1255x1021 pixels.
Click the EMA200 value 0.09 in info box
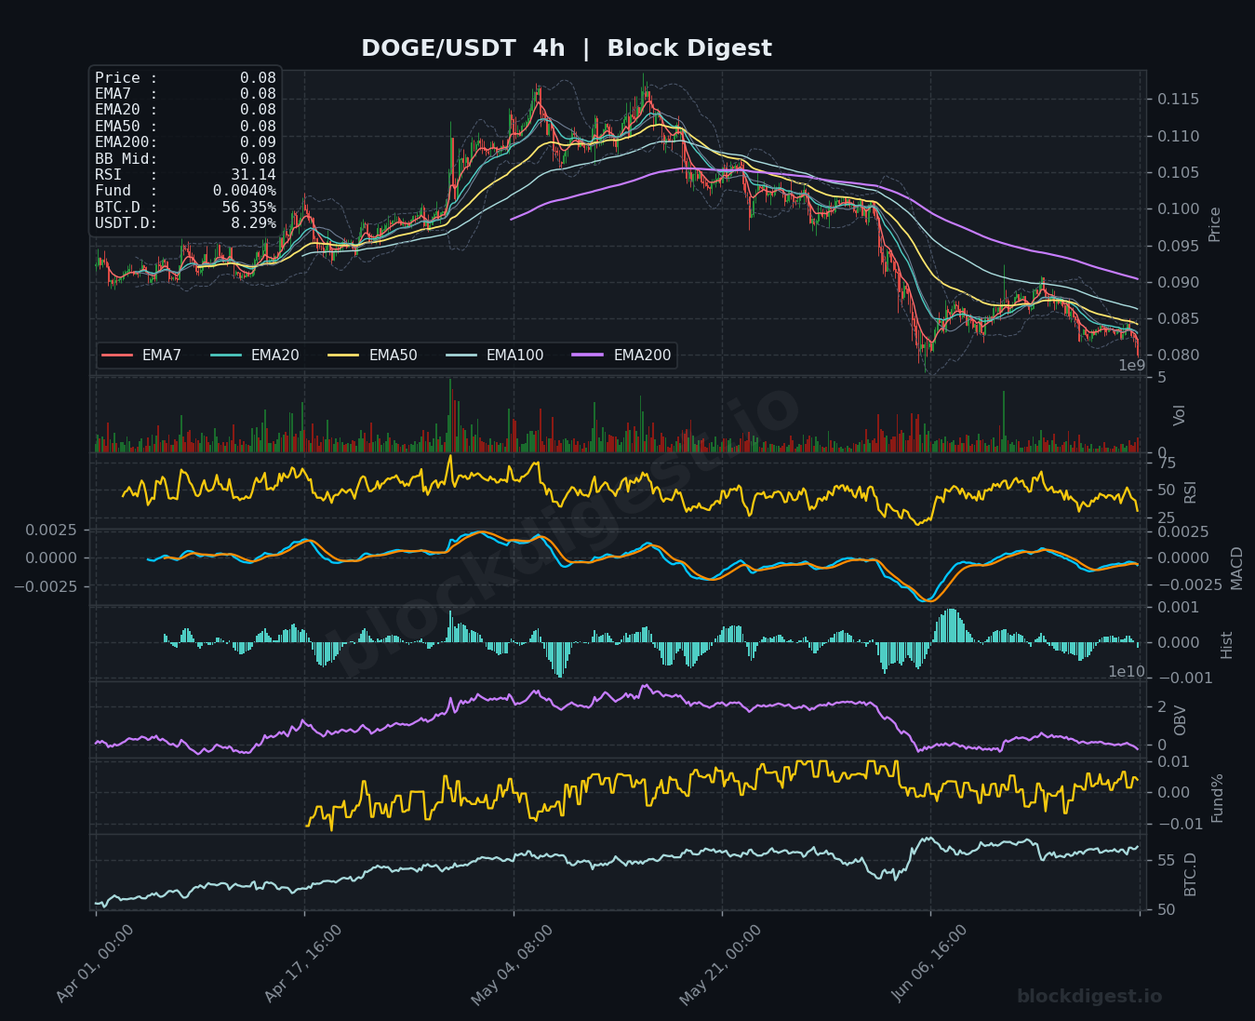(258, 142)
